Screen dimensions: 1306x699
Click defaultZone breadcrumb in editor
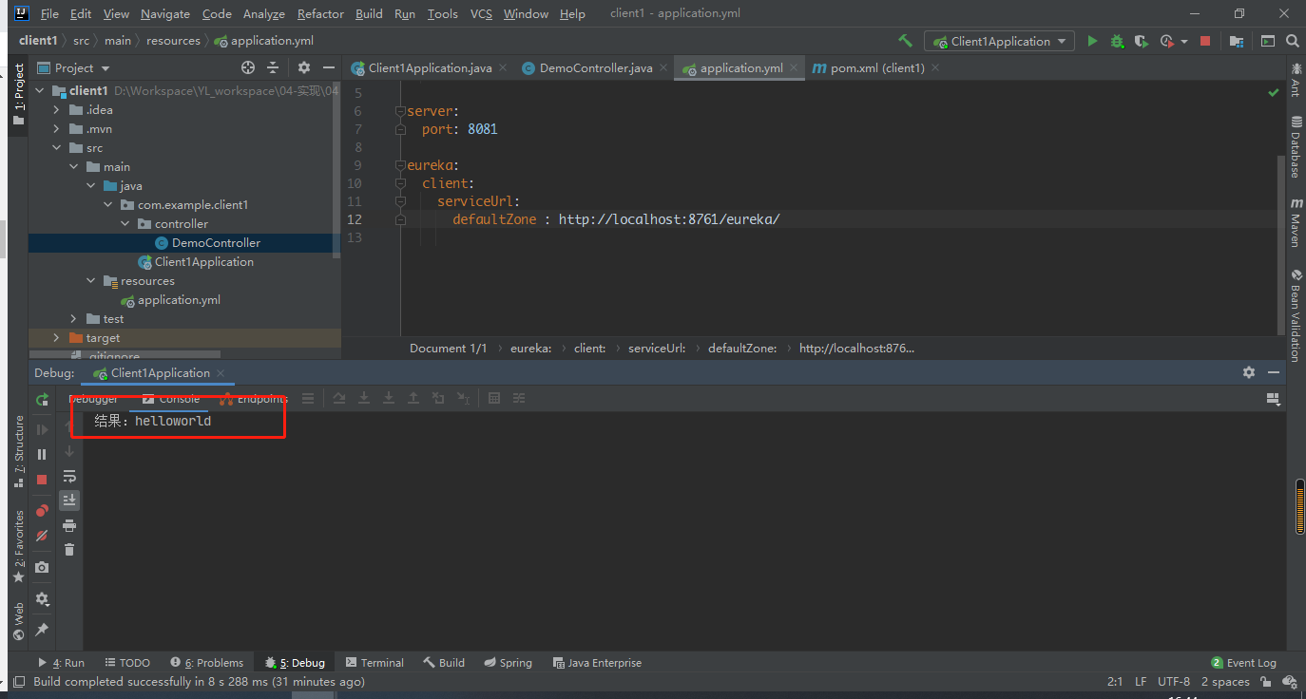pyautogui.click(x=742, y=349)
